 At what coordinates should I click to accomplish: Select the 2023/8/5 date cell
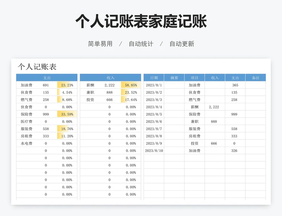tap(154, 114)
